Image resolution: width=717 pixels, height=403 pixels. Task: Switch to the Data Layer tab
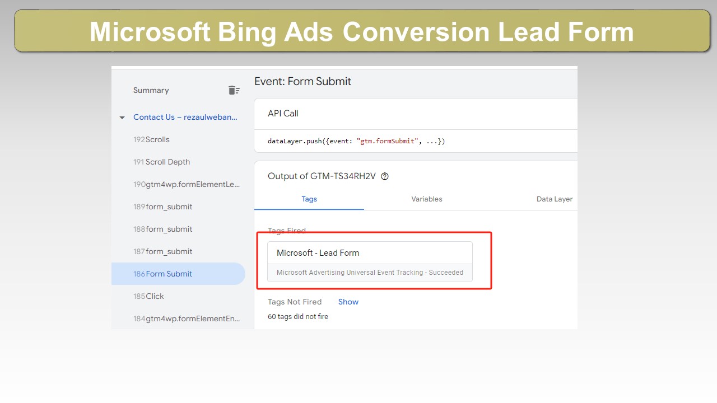pyautogui.click(x=555, y=199)
